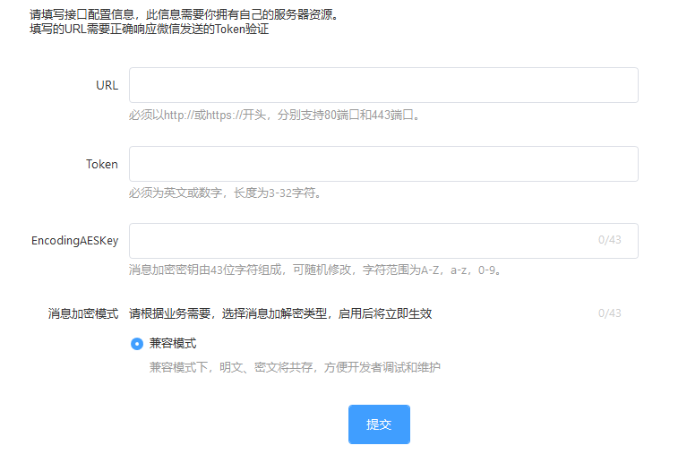Select the 兼容模式 radio button circle
687x454 pixels.
[137, 344]
